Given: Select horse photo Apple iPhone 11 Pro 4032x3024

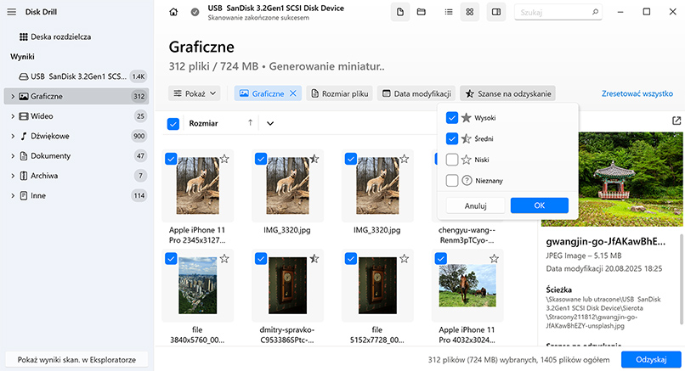Looking at the screenshot, I should click(x=467, y=285).
